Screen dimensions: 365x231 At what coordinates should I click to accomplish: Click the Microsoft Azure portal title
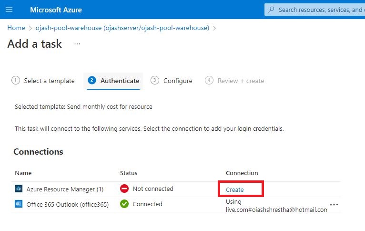pyautogui.click(x=56, y=10)
